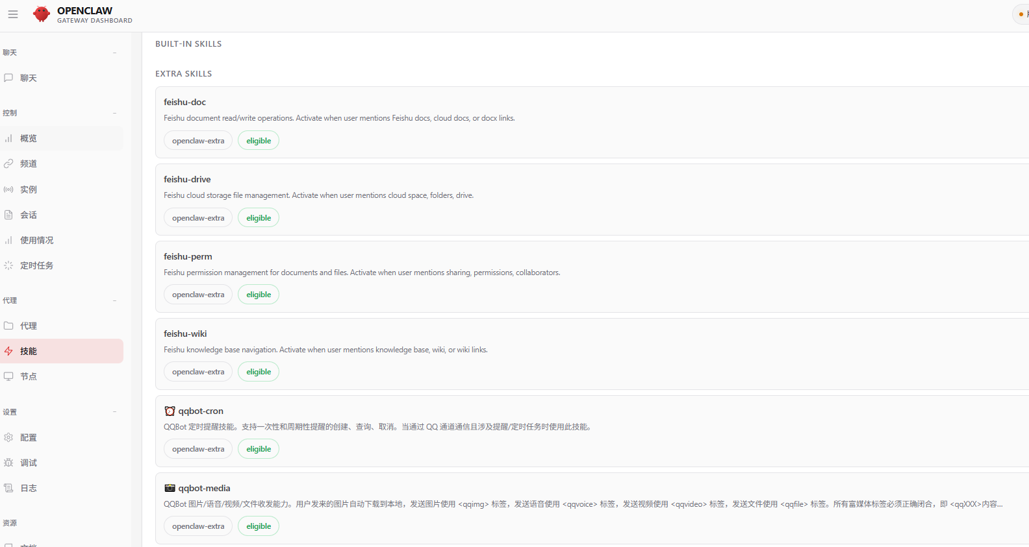The width and height of the screenshot is (1029, 547).
Task: Open the 聊天 chat page
Action: pyautogui.click(x=62, y=78)
